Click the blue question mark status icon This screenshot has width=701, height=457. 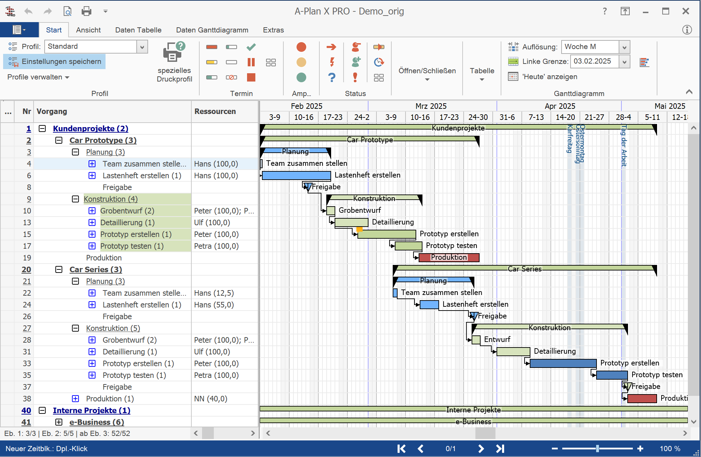(332, 77)
